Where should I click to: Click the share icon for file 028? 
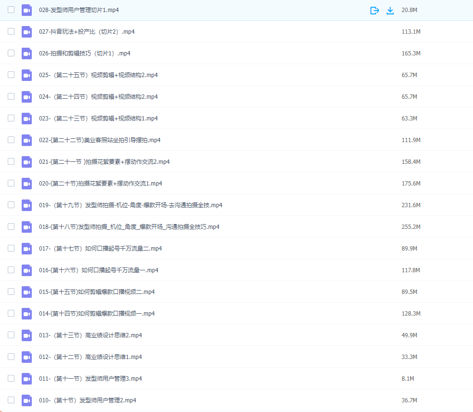(374, 10)
